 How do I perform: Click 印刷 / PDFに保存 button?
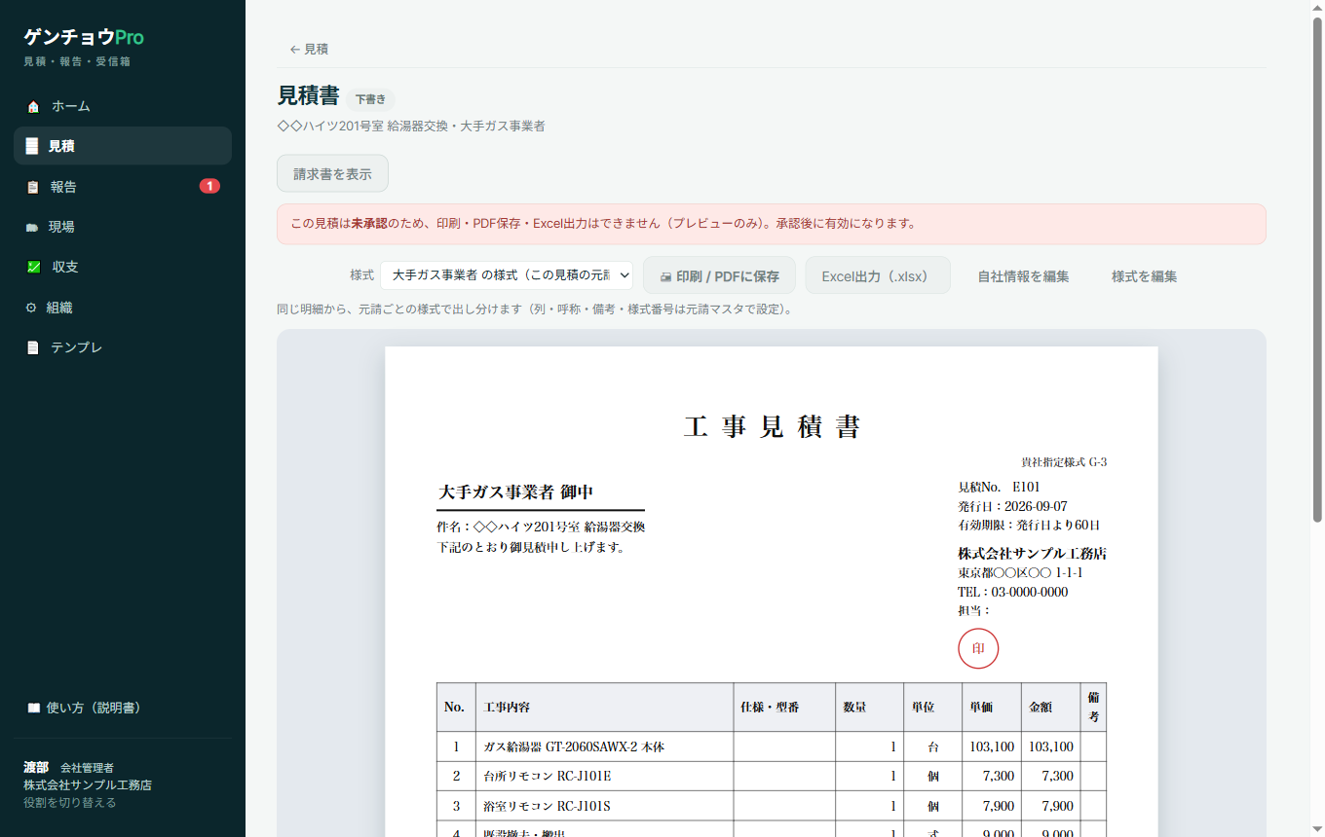coord(719,275)
